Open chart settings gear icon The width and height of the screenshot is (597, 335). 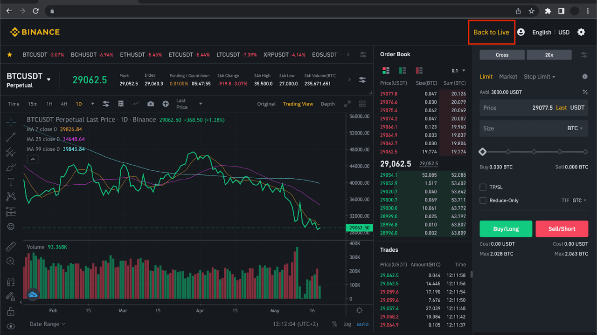click(x=360, y=310)
